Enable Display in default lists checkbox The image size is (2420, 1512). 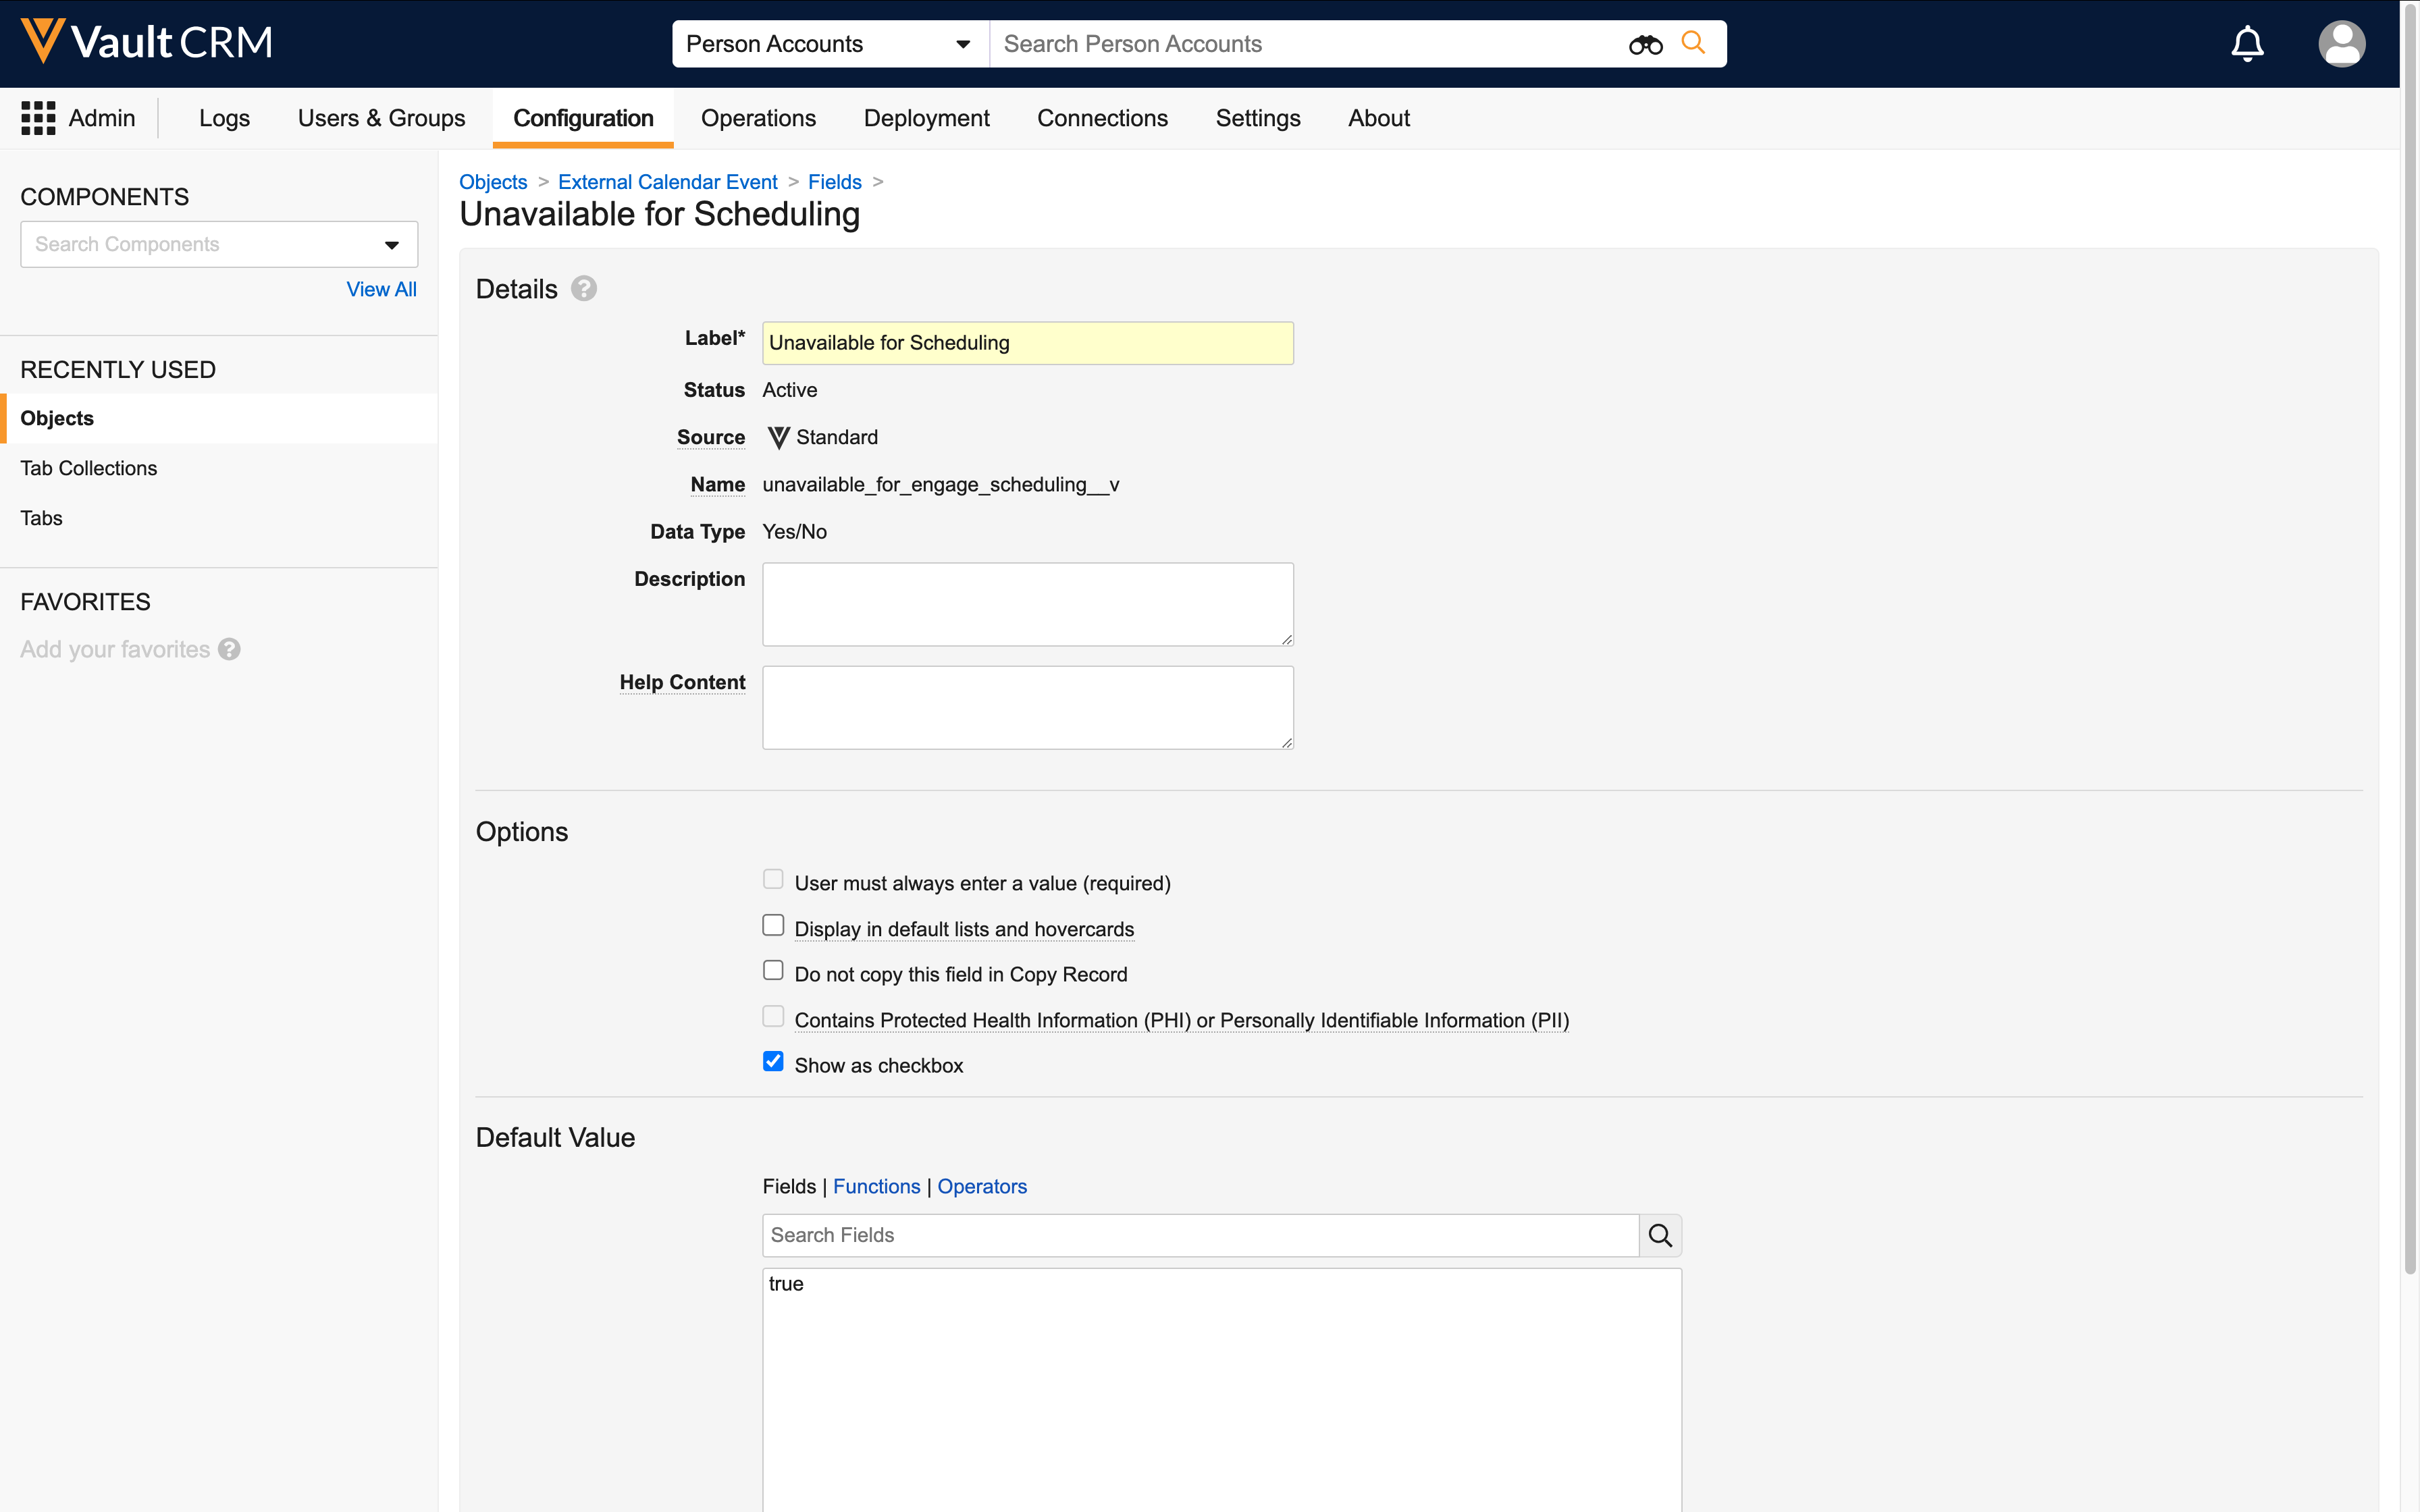[773, 925]
